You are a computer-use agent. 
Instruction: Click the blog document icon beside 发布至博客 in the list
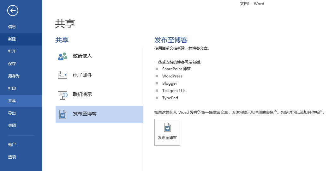click(x=63, y=114)
